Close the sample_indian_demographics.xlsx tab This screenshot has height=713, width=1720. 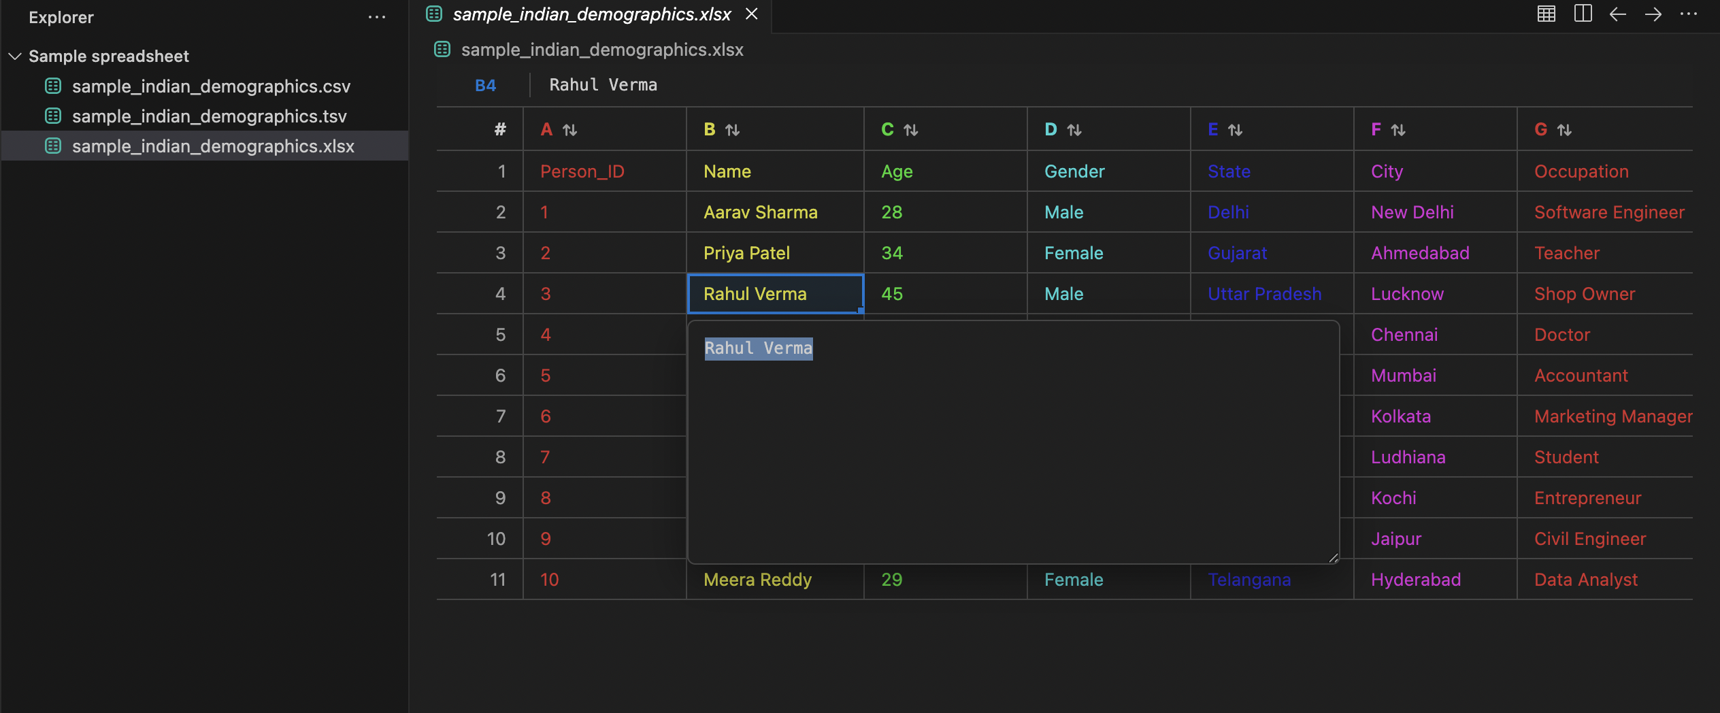pyautogui.click(x=751, y=14)
